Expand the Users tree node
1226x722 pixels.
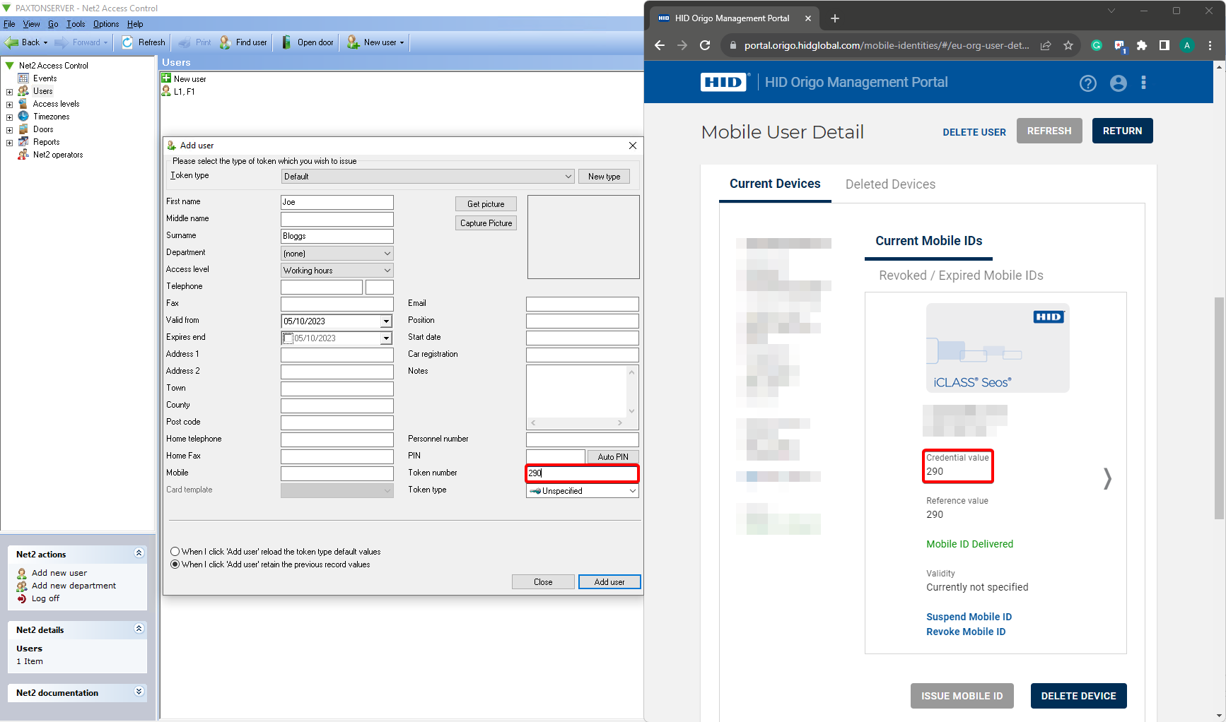(9, 92)
